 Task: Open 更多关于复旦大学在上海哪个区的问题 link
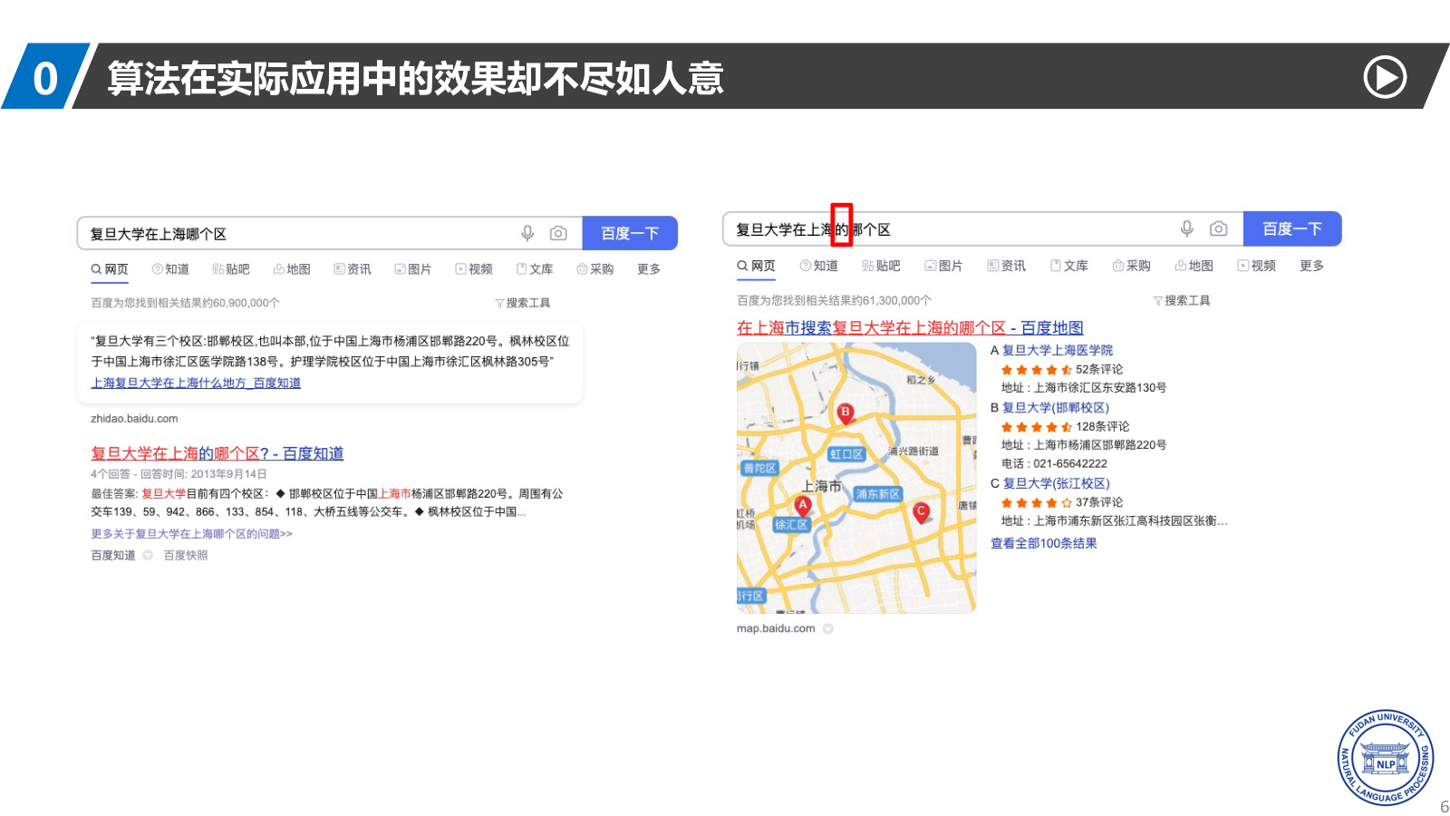[x=192, y=534]
